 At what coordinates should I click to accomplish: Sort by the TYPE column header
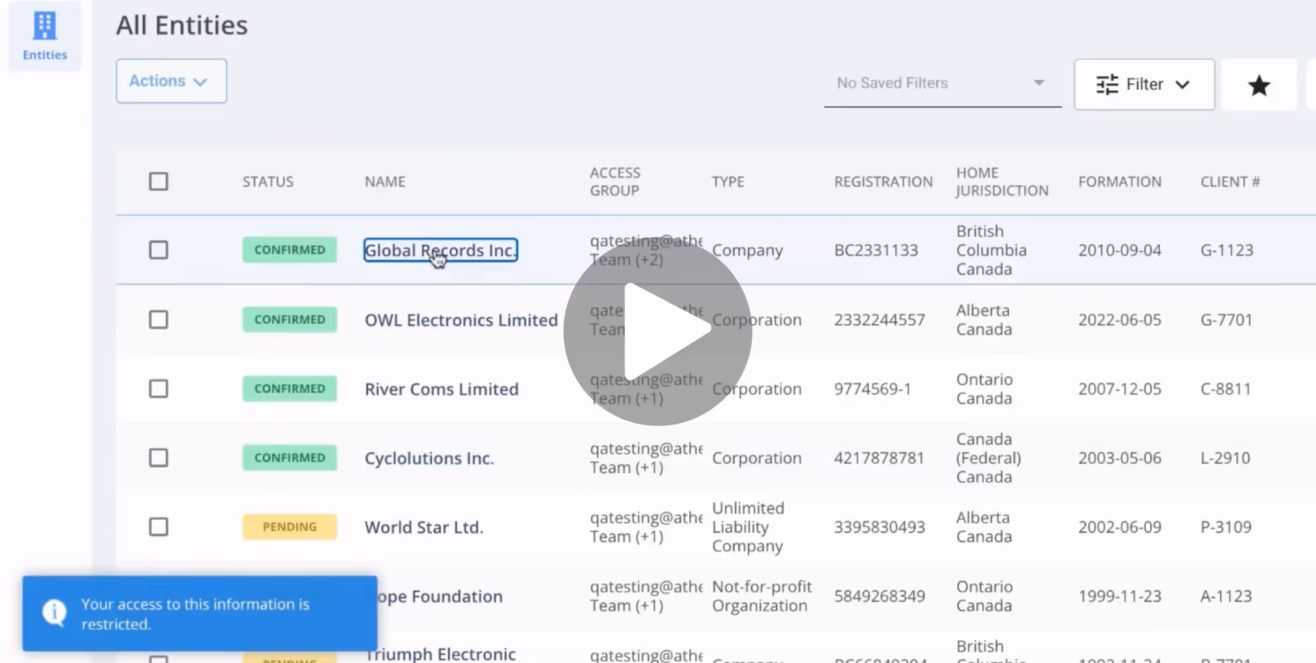pyautogui.click(x=728, y=182)
